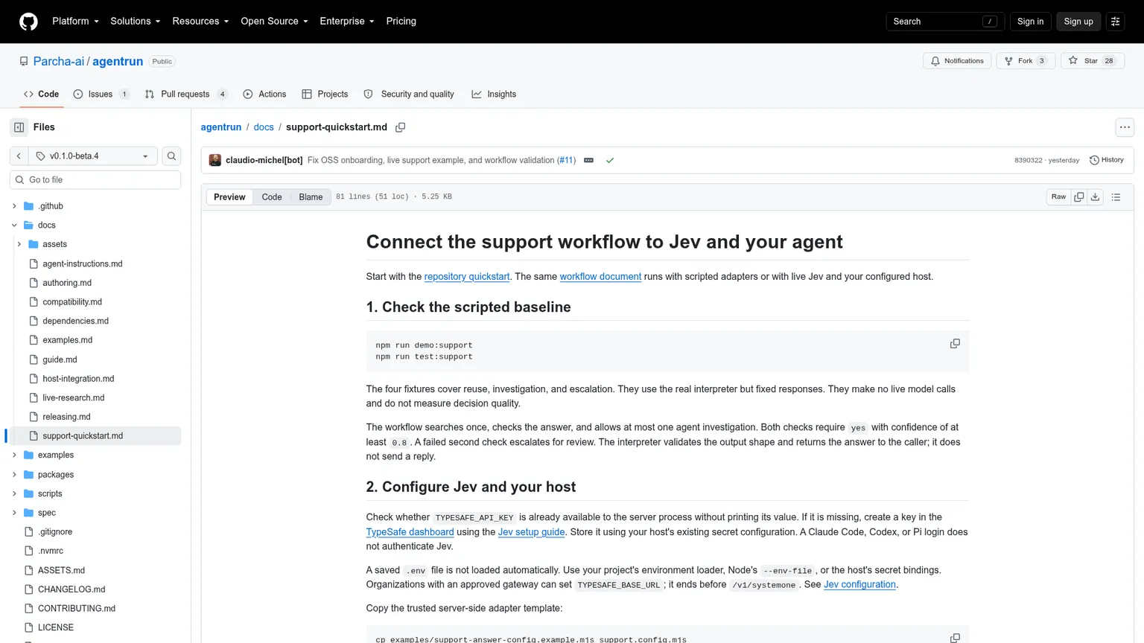The image size is (1144, 643).
Task: Open host-integration.md in the file tree
Action: click(78, 379)
